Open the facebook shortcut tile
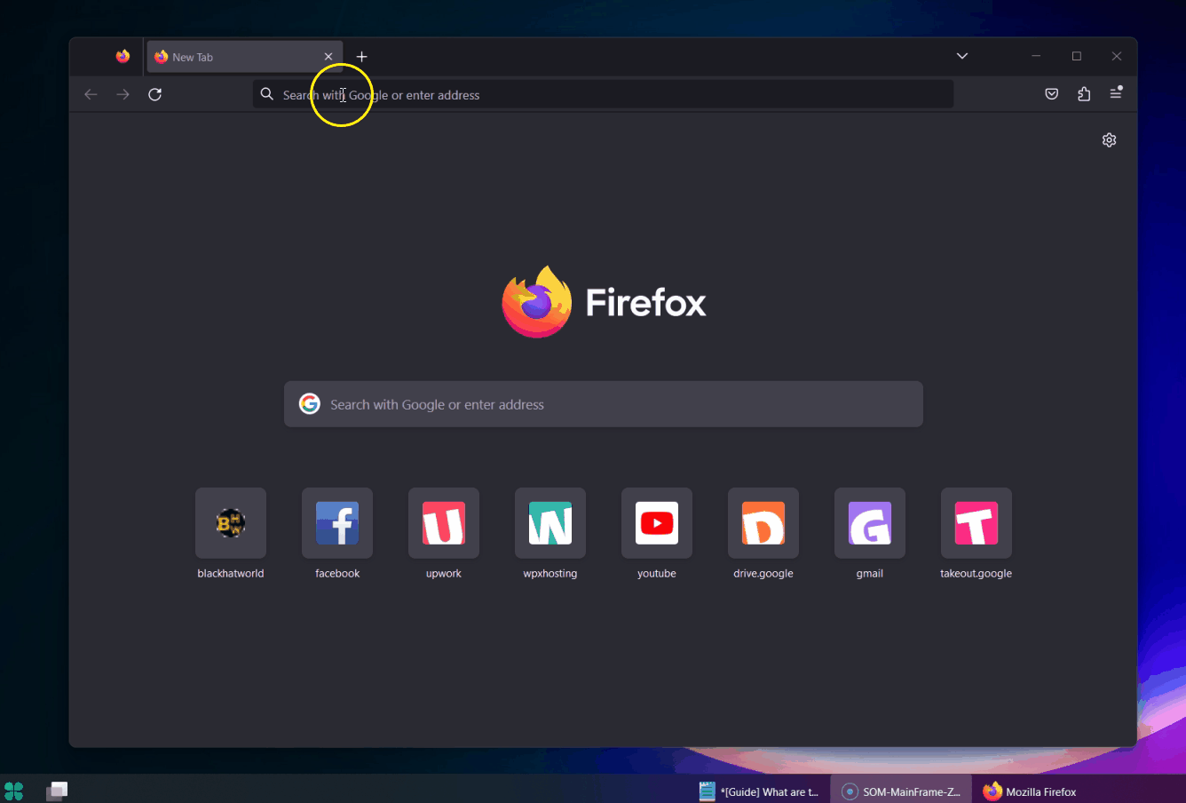1186x803 pixels. 337,523
